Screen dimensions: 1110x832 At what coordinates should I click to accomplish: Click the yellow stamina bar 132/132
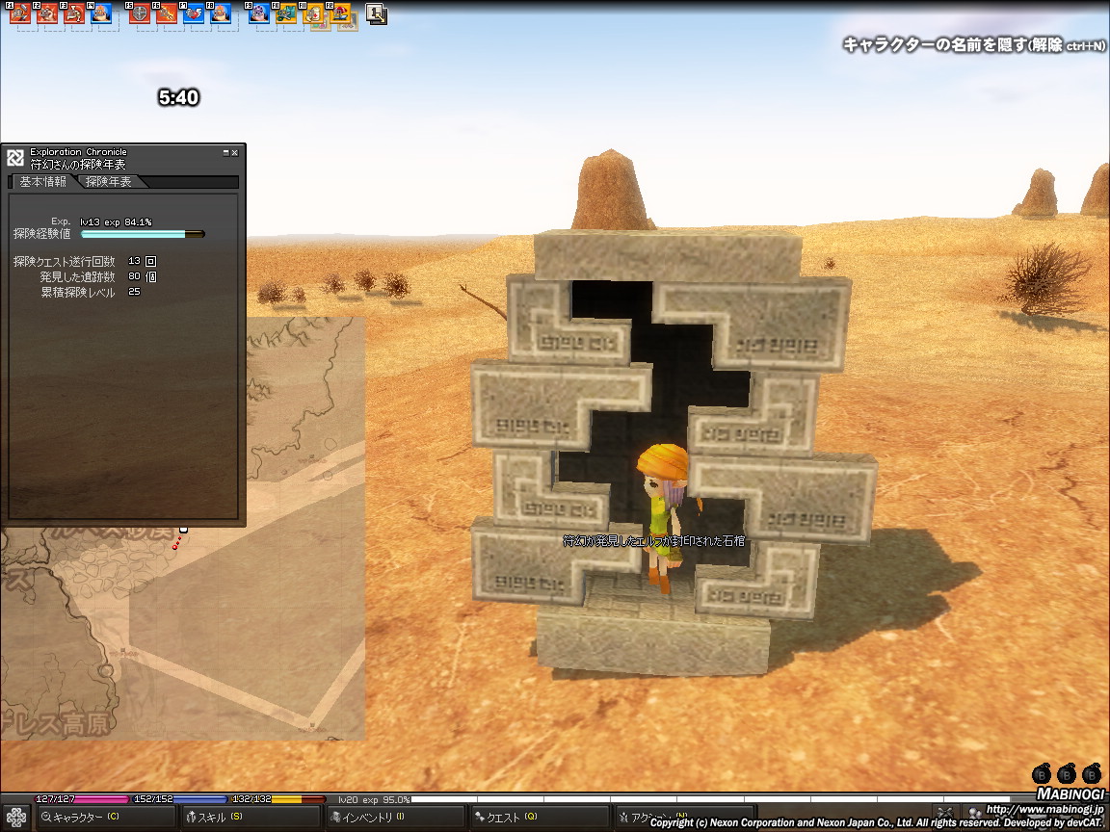(x=277, y=798)
